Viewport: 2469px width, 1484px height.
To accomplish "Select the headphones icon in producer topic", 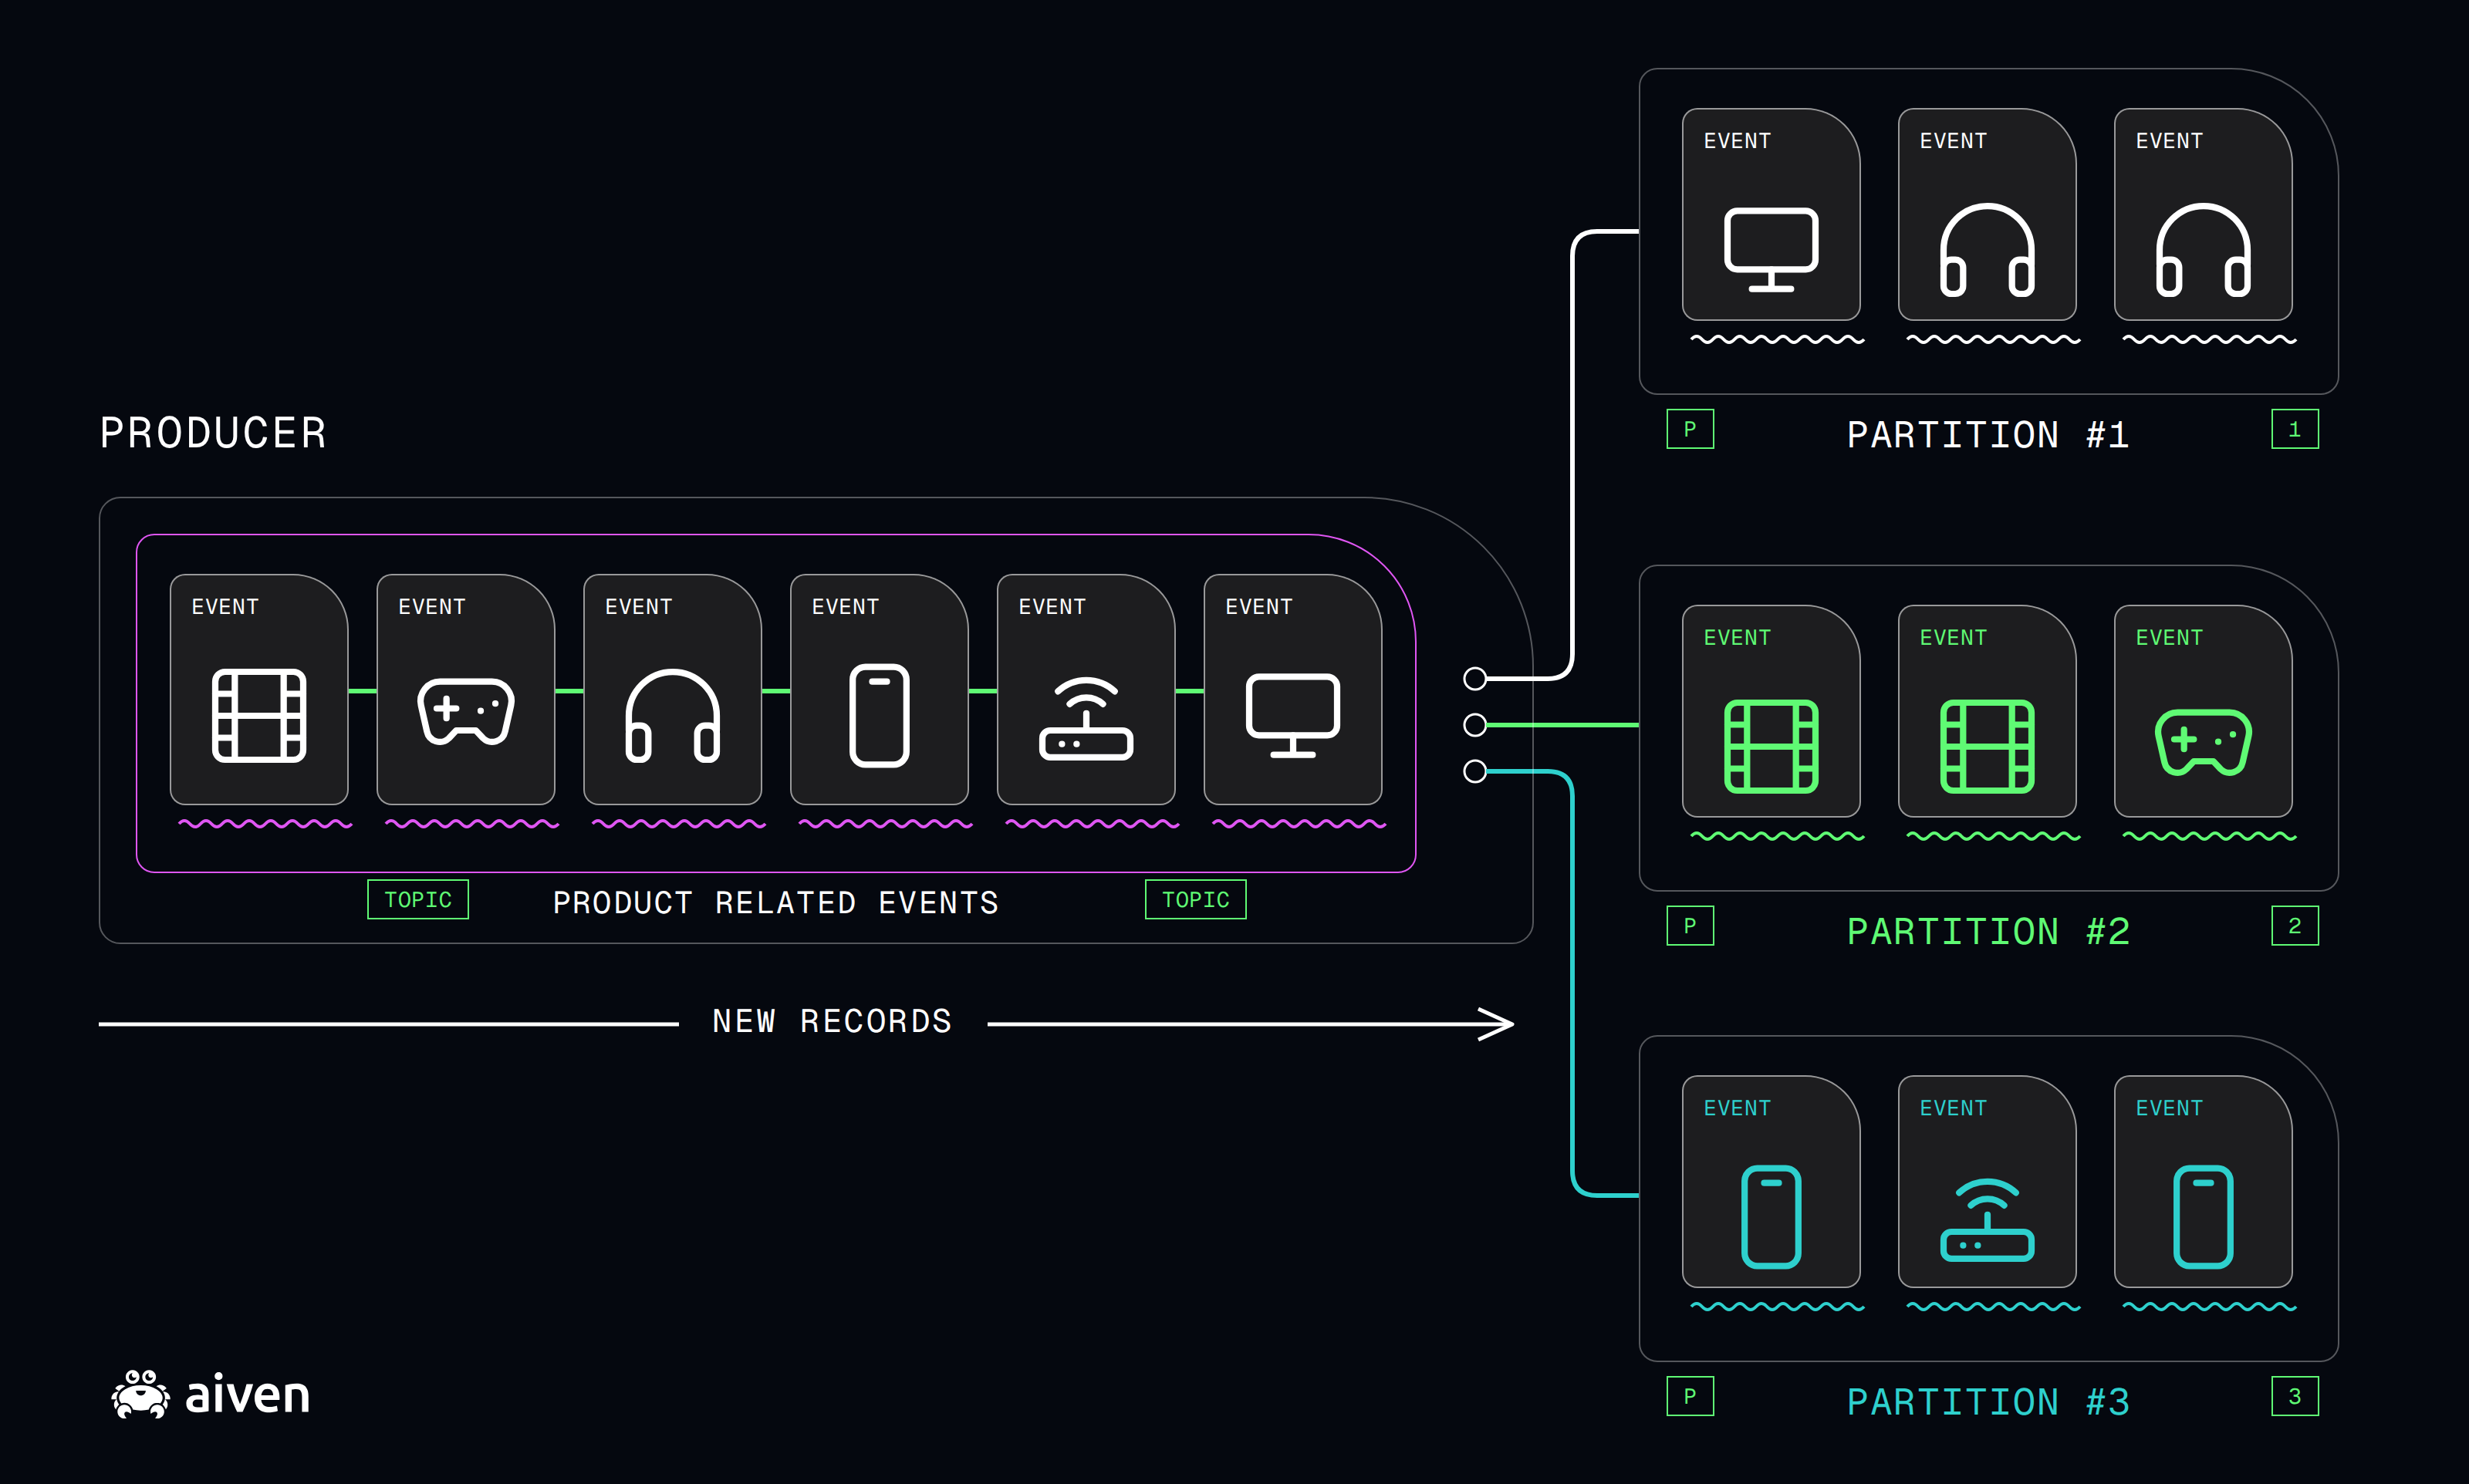I will pyautogui.click(x=673, y=716).
